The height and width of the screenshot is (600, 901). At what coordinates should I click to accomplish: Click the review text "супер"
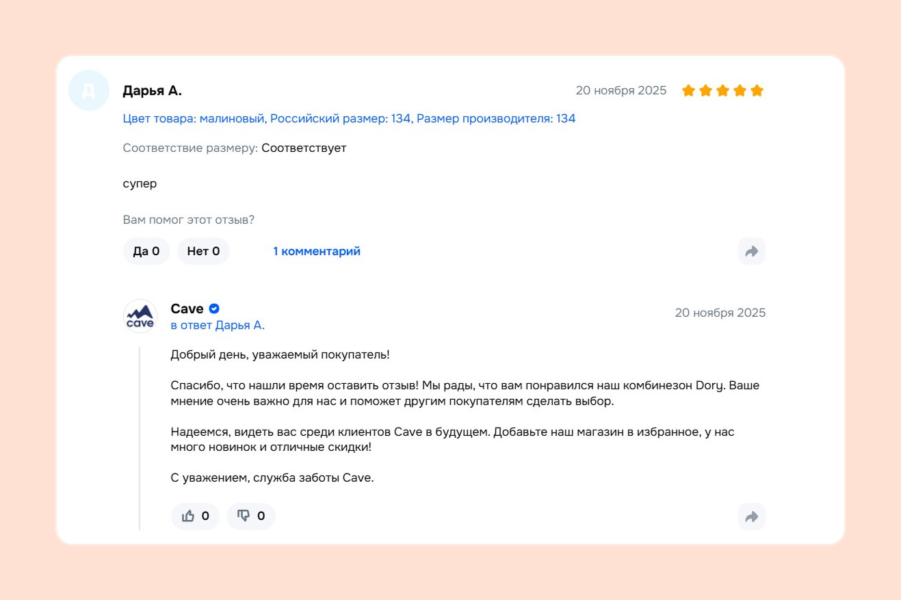tap(140, 183)
